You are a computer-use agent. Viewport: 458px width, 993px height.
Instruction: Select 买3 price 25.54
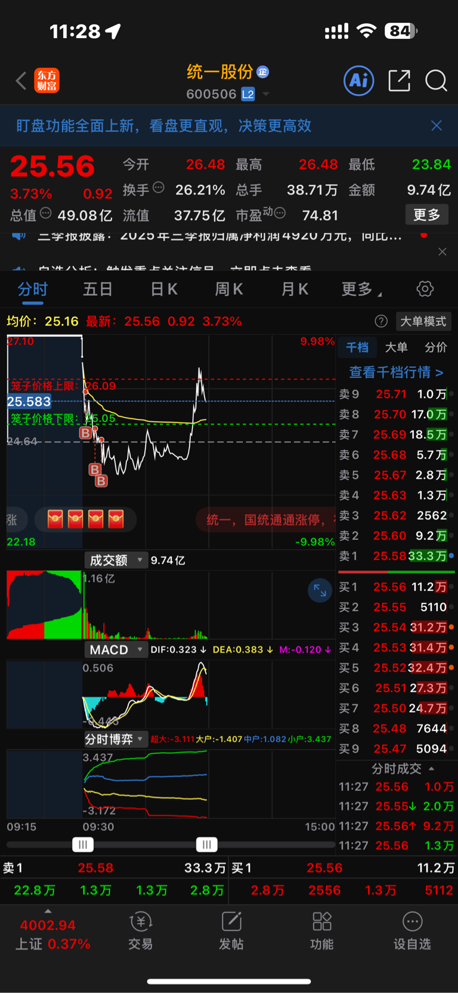click(390, 627)
